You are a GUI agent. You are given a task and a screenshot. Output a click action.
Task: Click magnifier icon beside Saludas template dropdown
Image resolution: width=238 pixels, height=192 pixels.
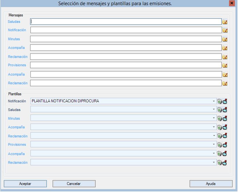point(224,110)
